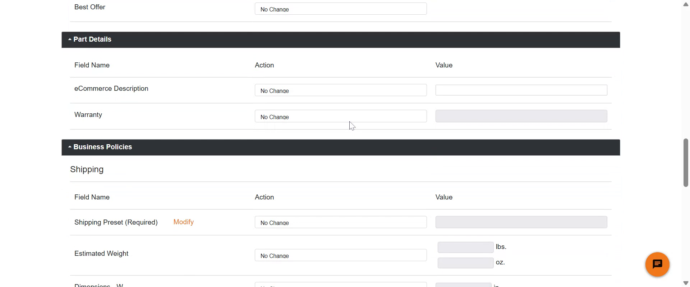
Task: Click the eCommerce Description value field
Action: pyautogui.click(x=521, y=90)
